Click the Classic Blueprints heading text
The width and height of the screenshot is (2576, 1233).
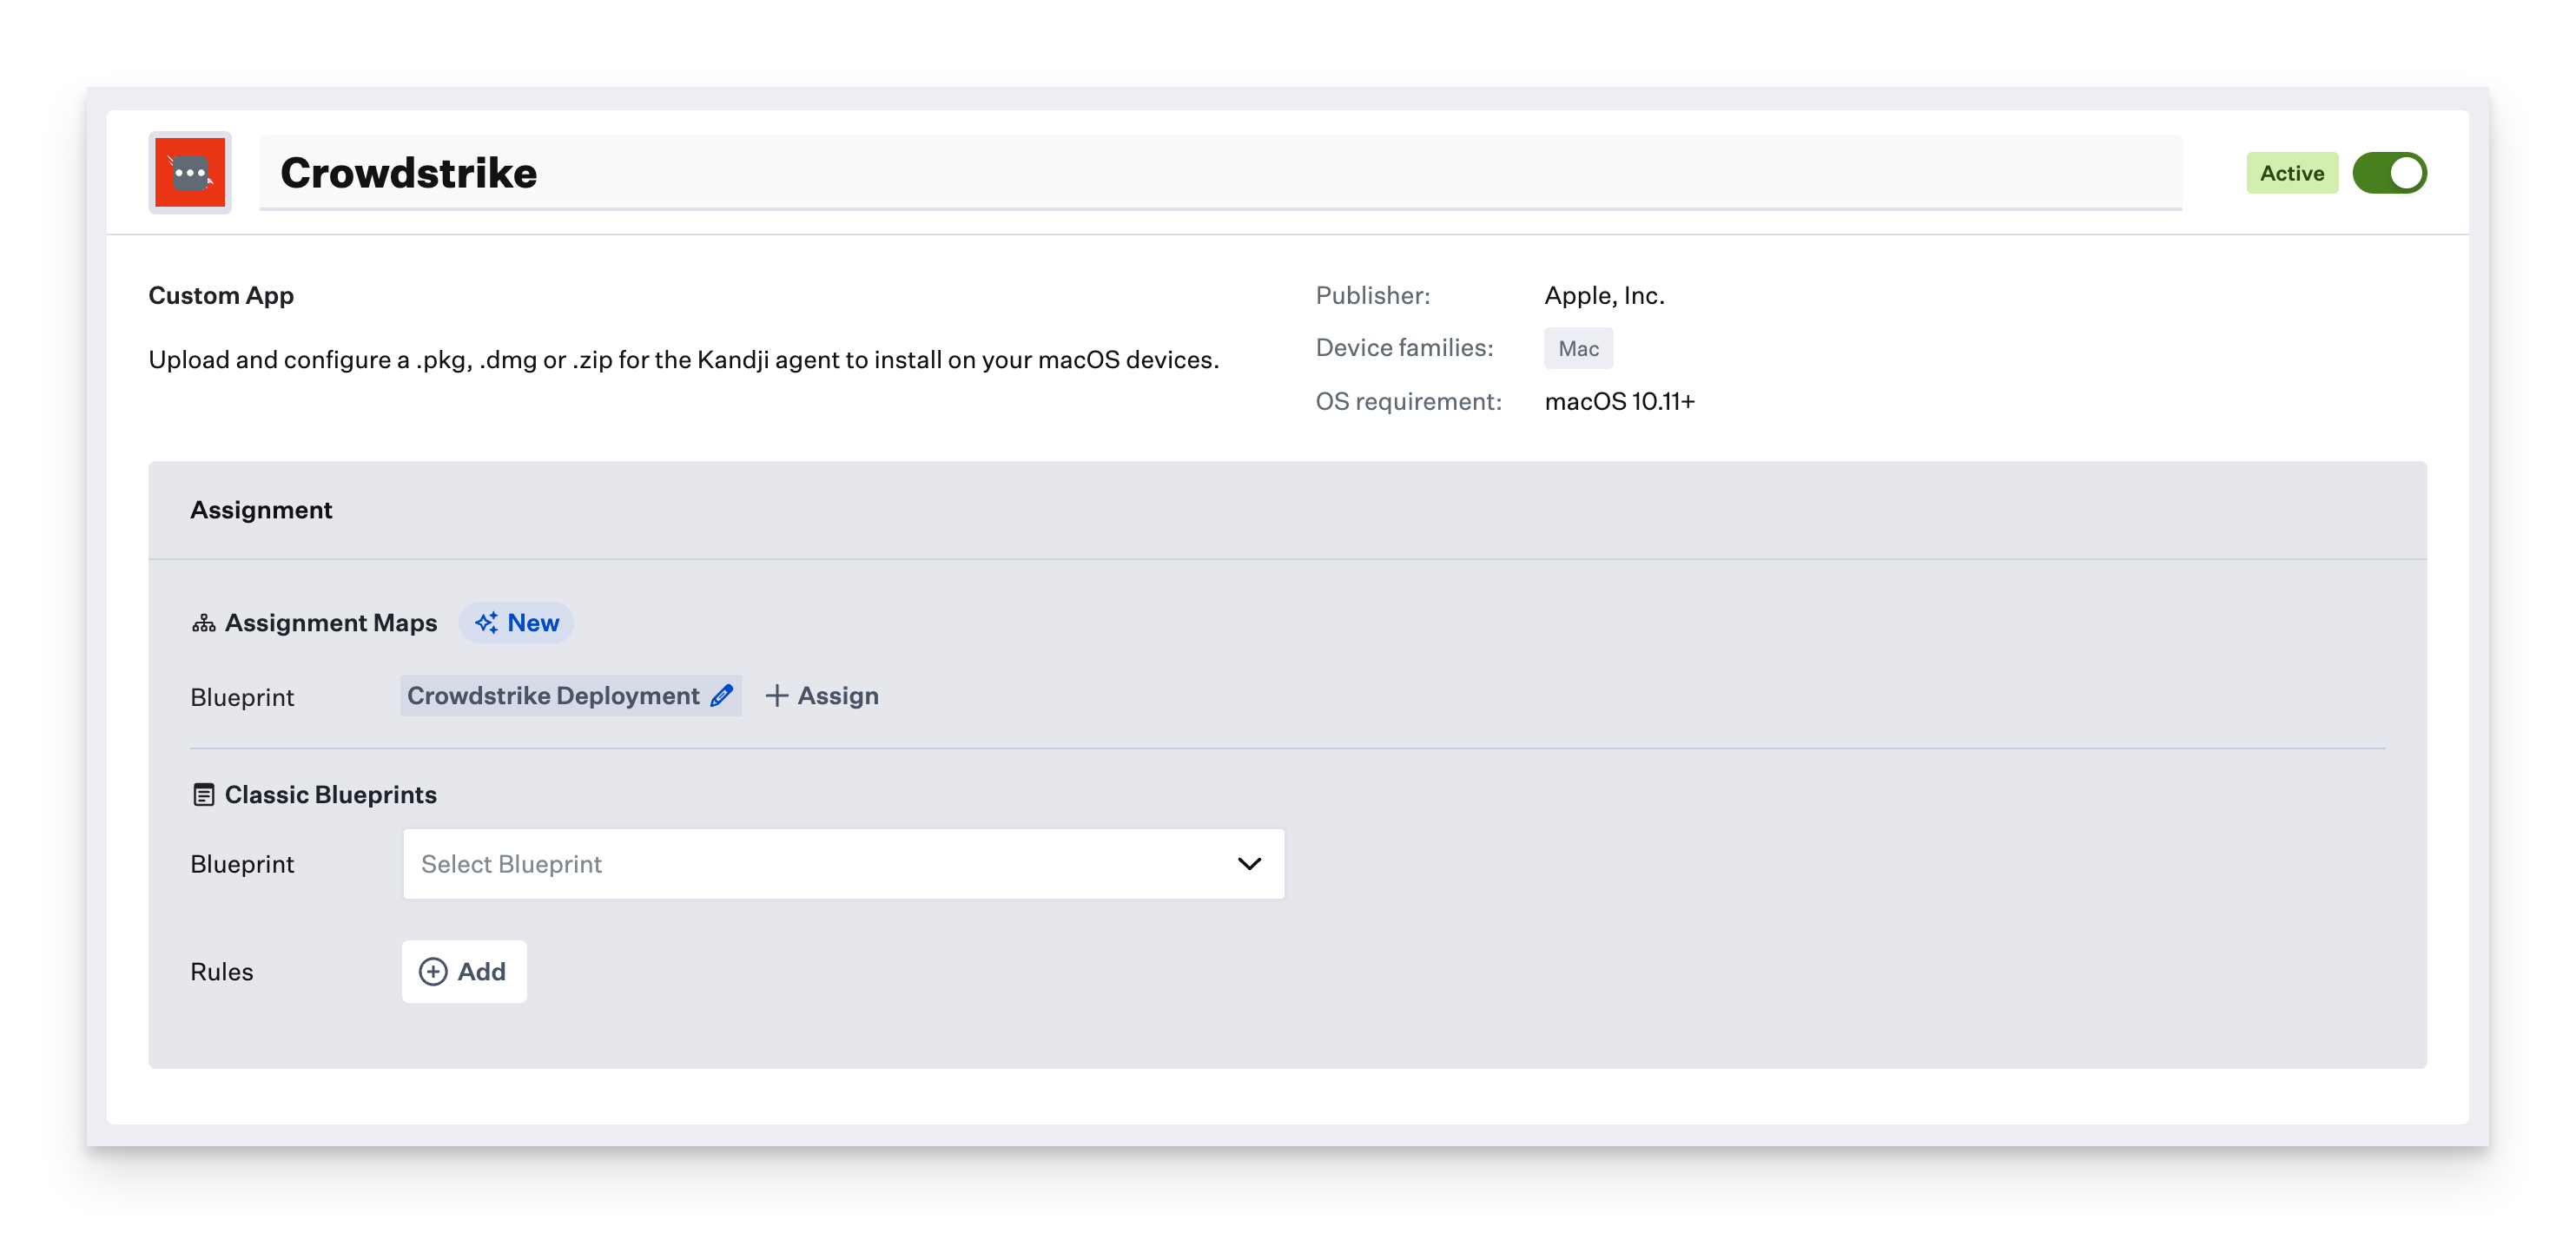pos(331,795)
